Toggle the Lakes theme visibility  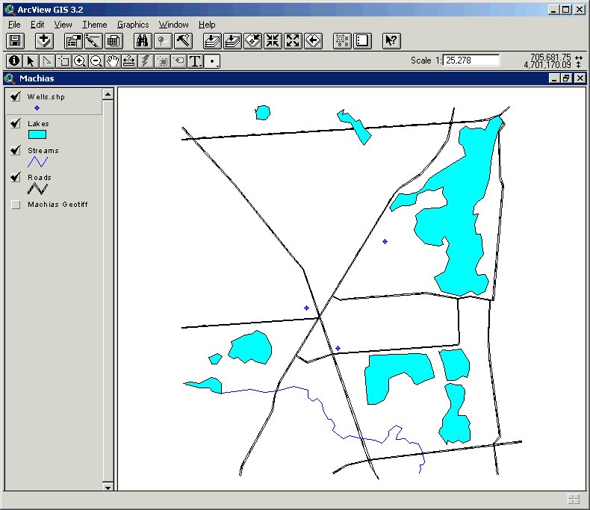16,124
